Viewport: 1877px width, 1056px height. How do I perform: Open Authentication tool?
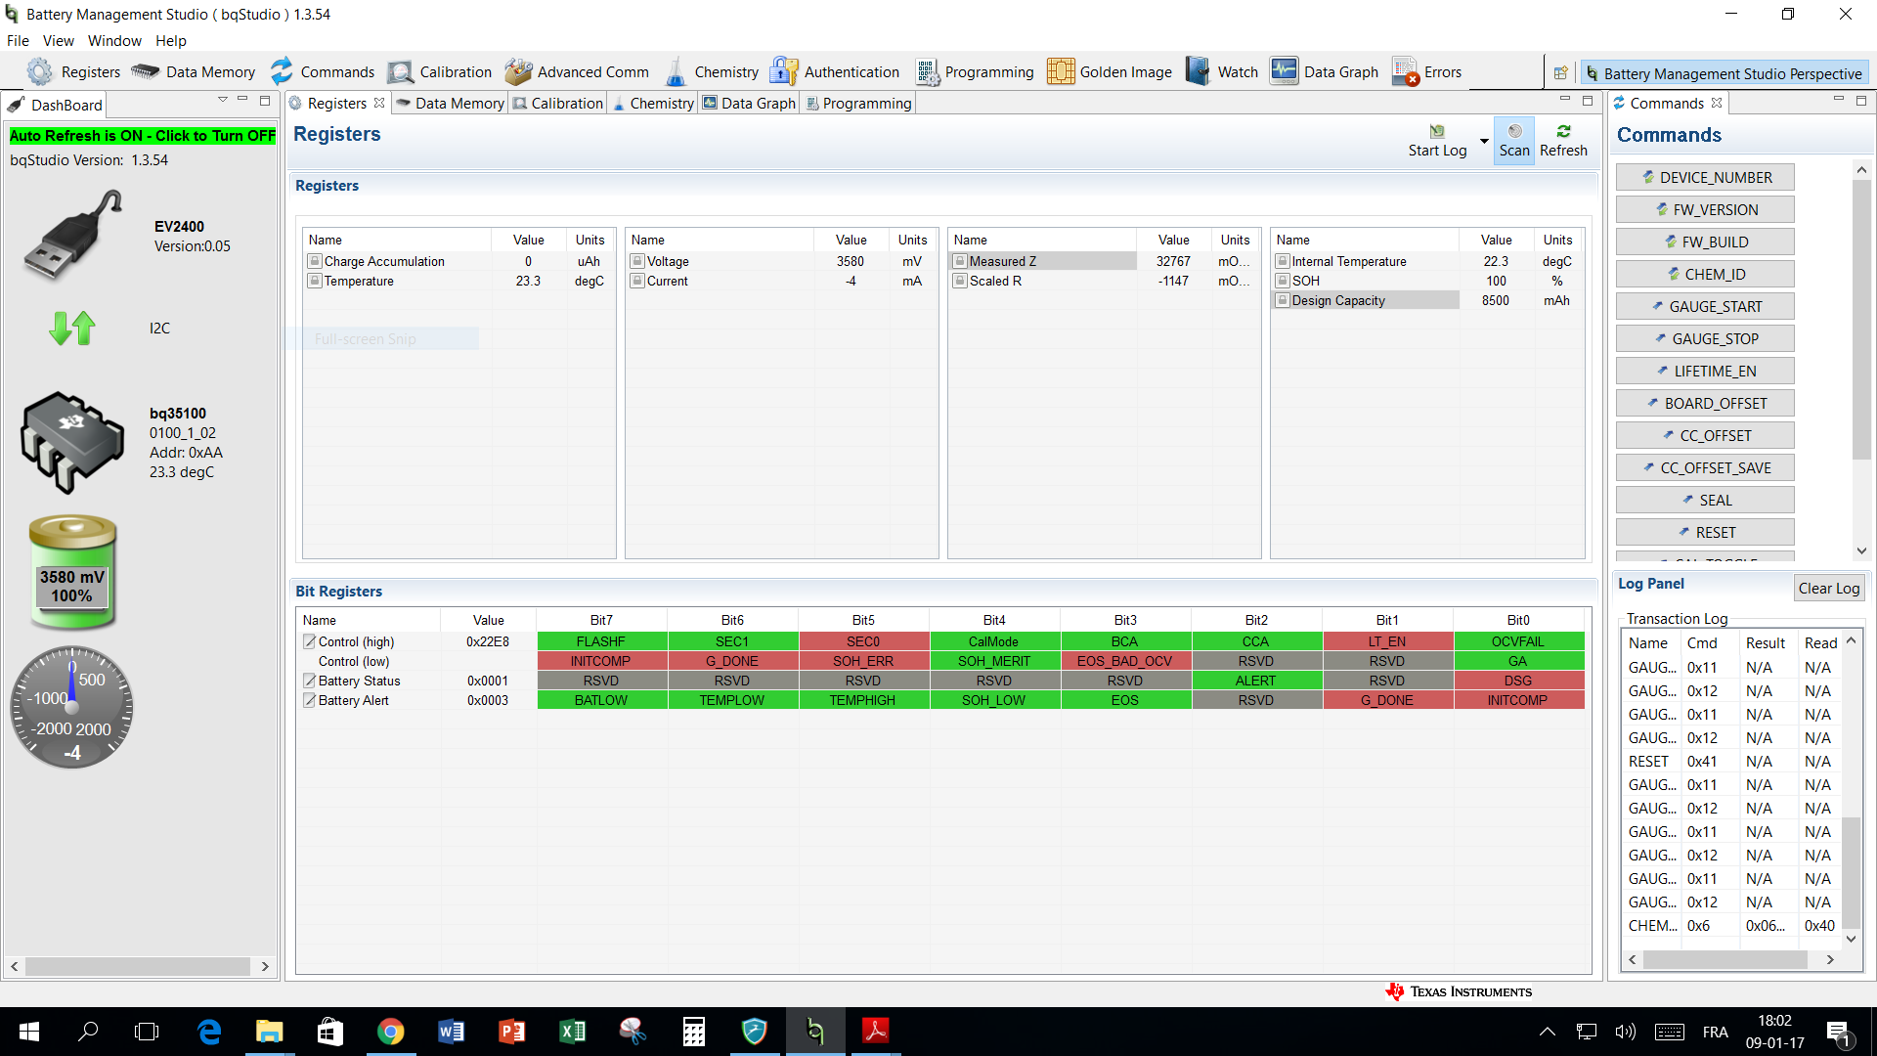tap(835, 71)
